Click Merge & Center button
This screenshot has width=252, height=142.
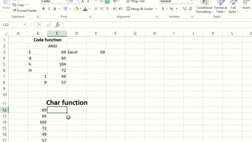139,9
